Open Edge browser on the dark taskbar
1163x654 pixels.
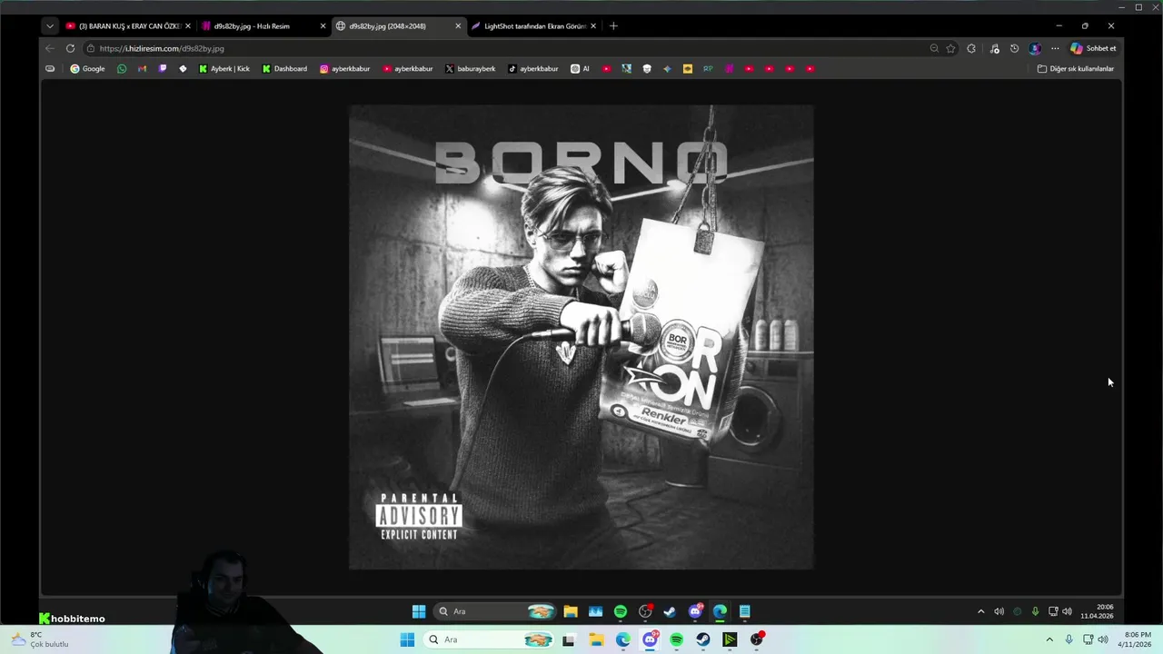720,611
